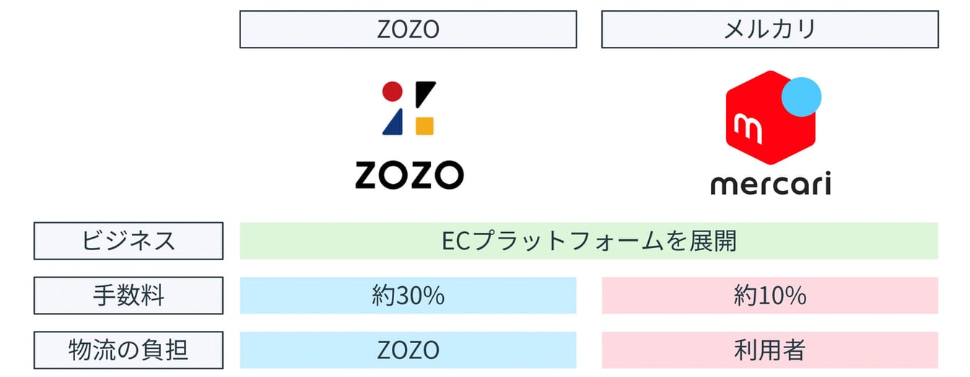The width and height of the screenshot is (970, 377).
Task: Click the ZOZO wordmark text under logo
Action: (x=408, y=174)
